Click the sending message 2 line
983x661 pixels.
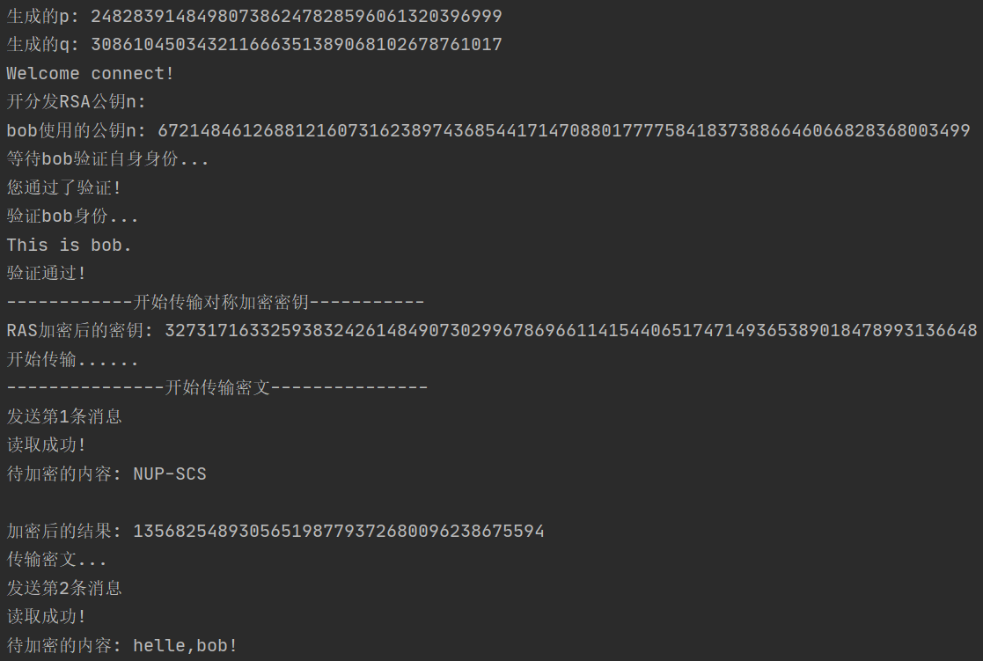(x=64, y=588)
